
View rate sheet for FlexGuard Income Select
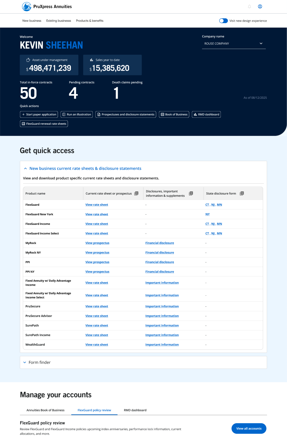coord(97,233)
